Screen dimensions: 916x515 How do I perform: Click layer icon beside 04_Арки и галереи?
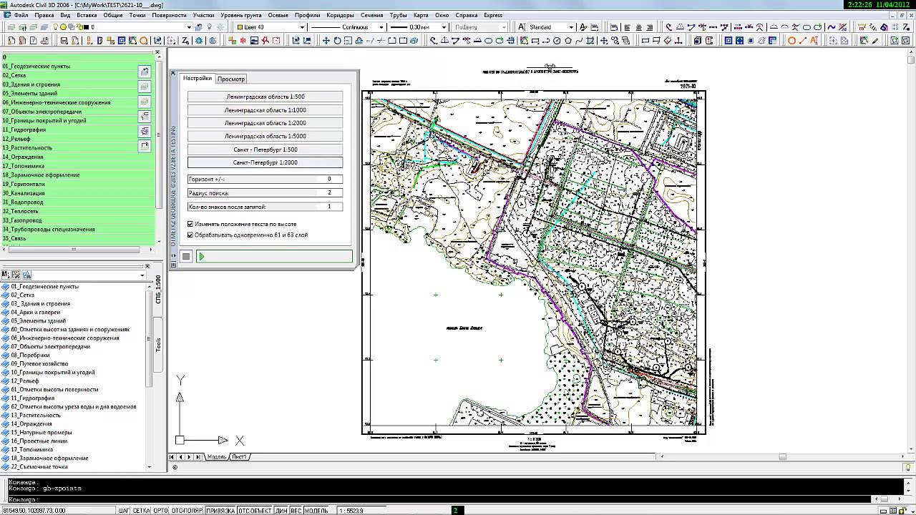[6, 312]
